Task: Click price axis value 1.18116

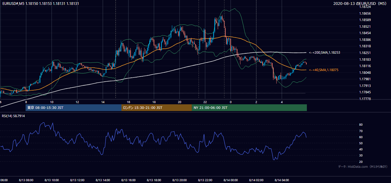Action: coord(366,66)
